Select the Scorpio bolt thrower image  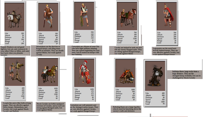point(15,72)
